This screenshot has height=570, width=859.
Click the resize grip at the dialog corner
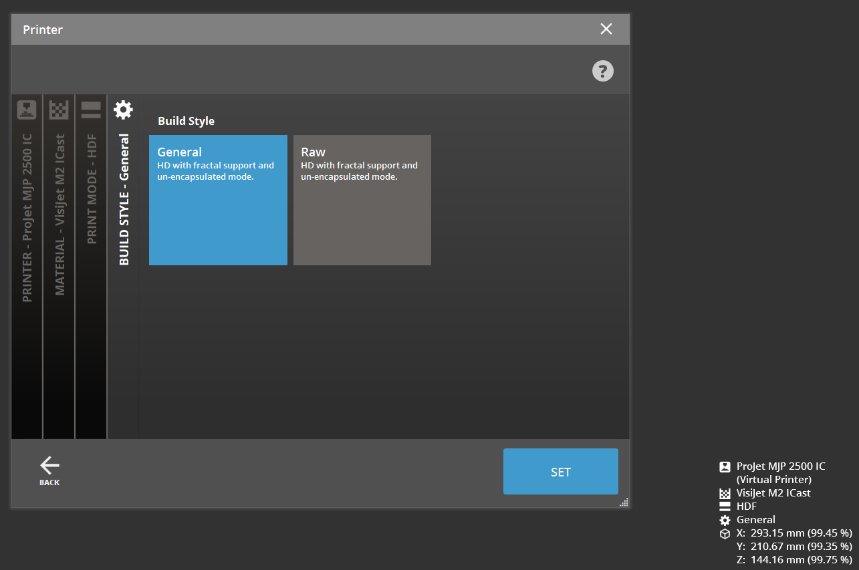pyautogui.click(x=624, y=503)
